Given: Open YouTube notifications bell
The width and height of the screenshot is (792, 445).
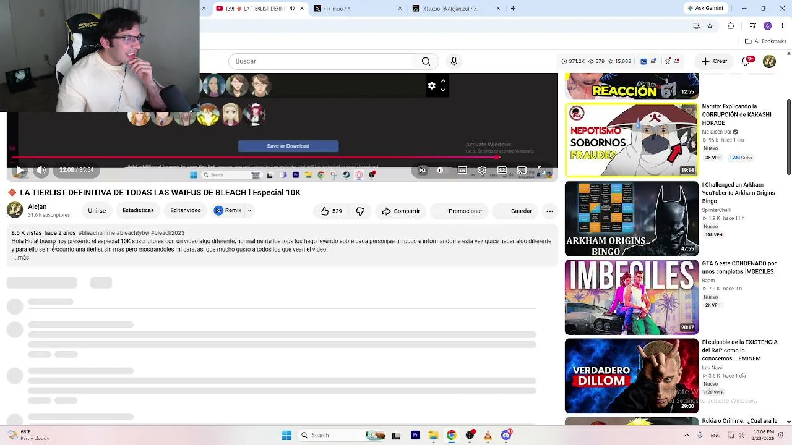Looking at the screenshot, I should pos(747,61).
